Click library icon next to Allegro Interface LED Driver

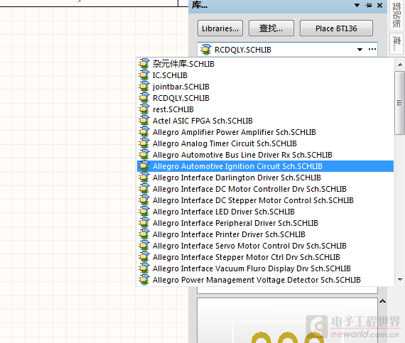pyautogui.click(x=144, y=212)
